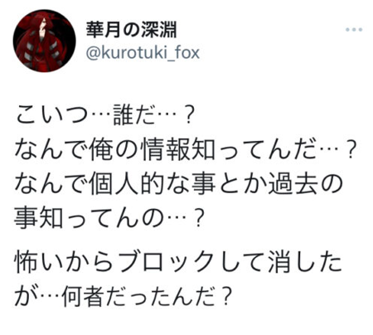Select the word 何者 in last line
Viewport: 373px width, 335px height.
(85, 296)
